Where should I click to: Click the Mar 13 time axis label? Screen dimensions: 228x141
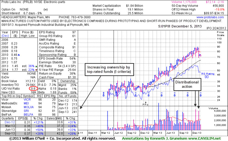(x=158, y=133)
